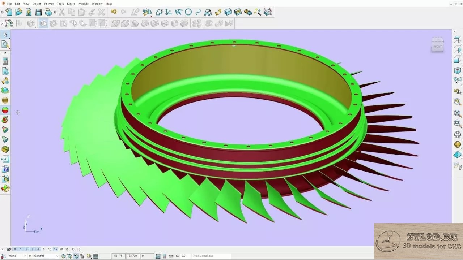
Task: Click the Open model folder icon
Action: 19,12
